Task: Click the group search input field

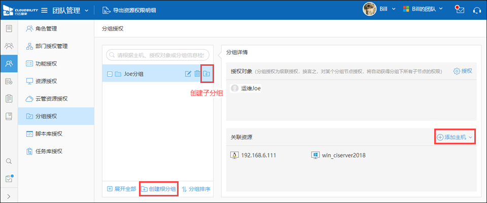Action: [x=158, y=55]
